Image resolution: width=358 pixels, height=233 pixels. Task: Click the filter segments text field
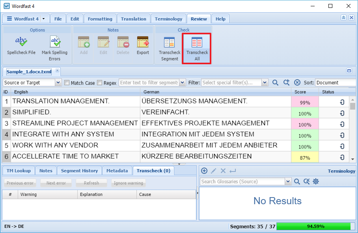[149, 83]
